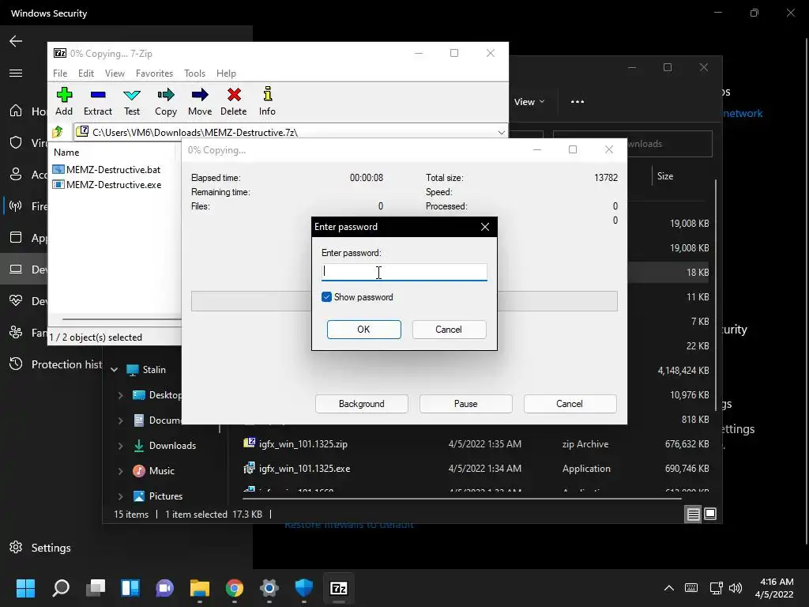
Task: Open Settings in Windows Security sidebar
Action: 51,547
